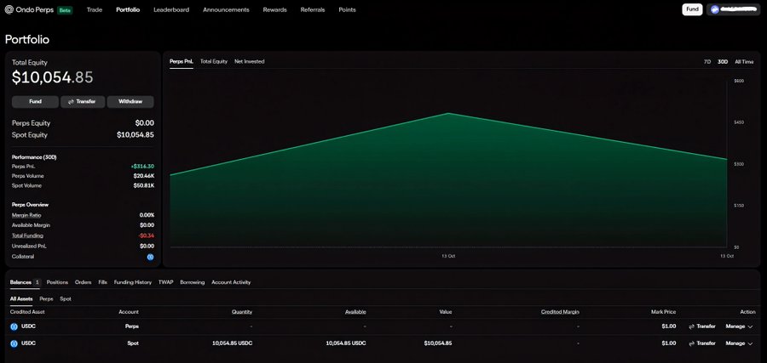Click the $10,054.85 Total Equity amount
This screenshot has width=767, height=363.
click(52, 77)
